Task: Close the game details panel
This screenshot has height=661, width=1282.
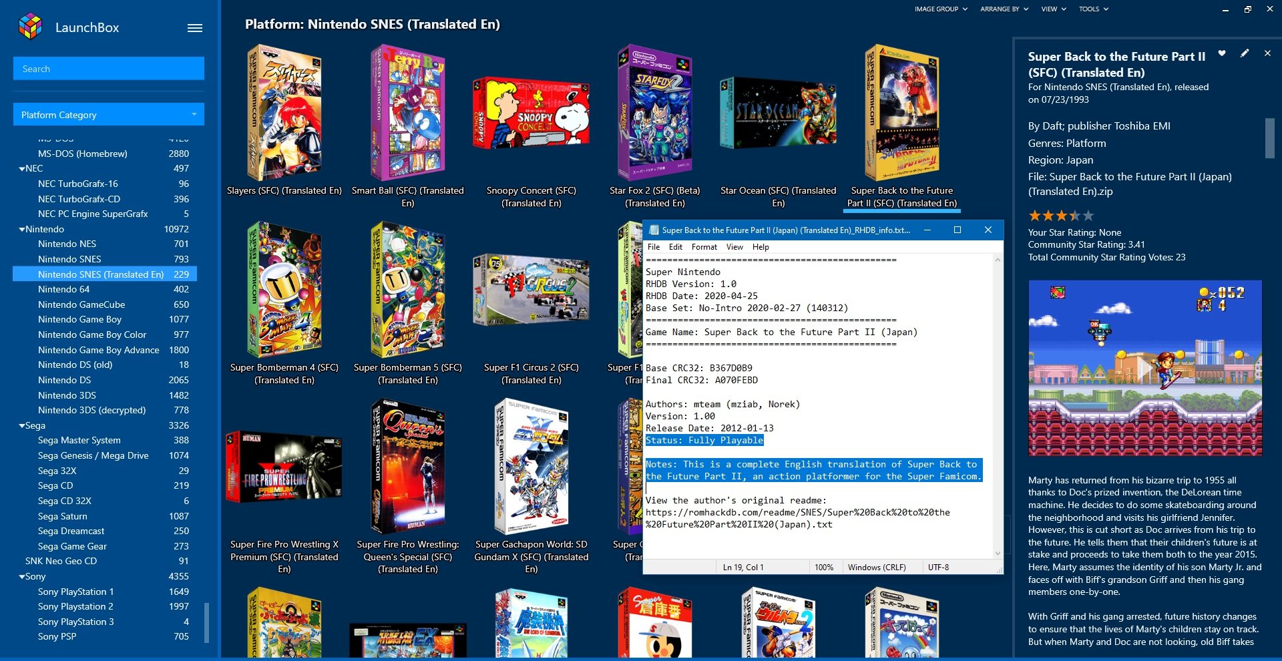Action: [x=1267, y=53]
